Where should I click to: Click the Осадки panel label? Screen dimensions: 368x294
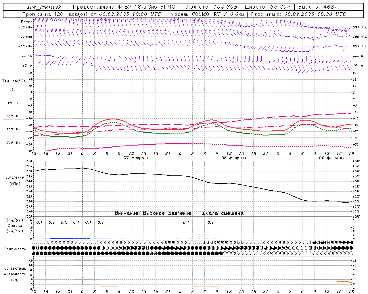pyautogui.click(x=15, y=226)
